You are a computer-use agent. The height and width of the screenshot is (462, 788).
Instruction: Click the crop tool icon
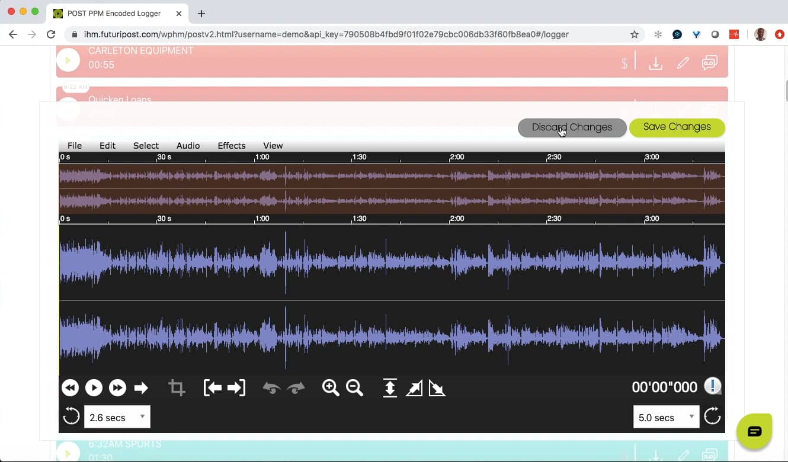coord(177,388)
